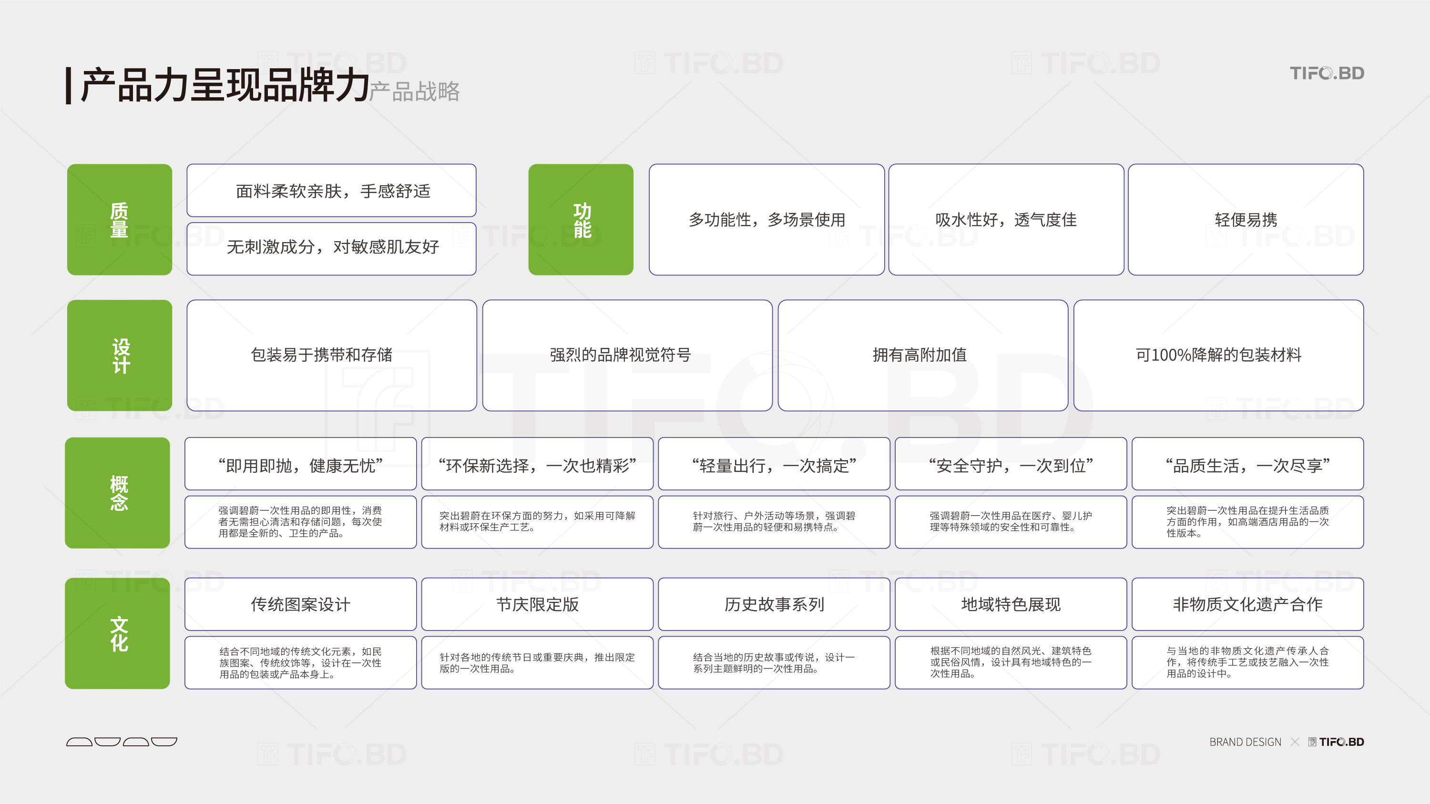Click the 强烈的品牌视觉符号 card
1430x804 pixels.
coord(627,355)
